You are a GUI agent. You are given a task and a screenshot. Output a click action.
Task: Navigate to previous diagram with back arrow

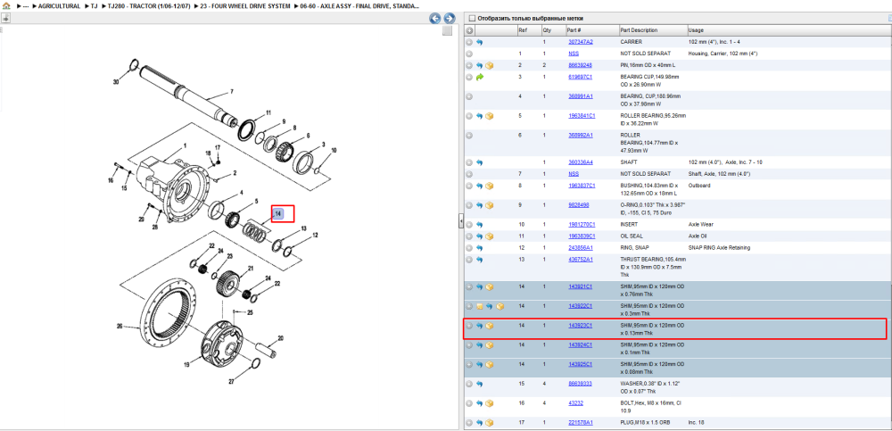coord(435,18)
